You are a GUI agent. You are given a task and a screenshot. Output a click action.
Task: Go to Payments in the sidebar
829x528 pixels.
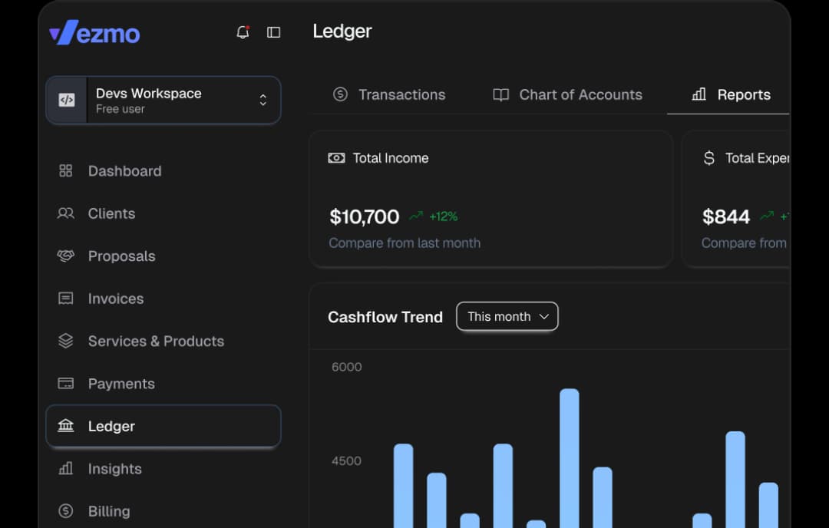coord(121,384)
